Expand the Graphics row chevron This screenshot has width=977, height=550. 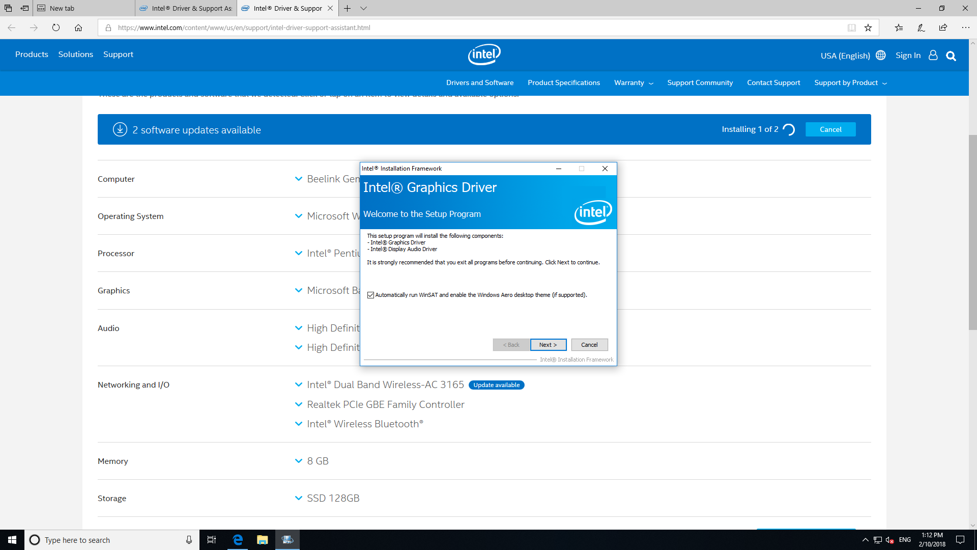(299, 290)
